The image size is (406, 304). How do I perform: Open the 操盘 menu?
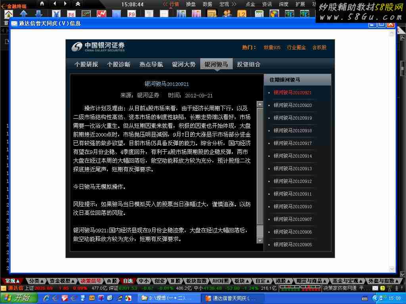(x=191, y=4)
